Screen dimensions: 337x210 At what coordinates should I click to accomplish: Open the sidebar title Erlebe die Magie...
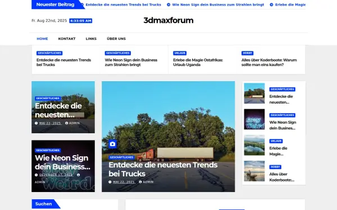coord(278,151)
